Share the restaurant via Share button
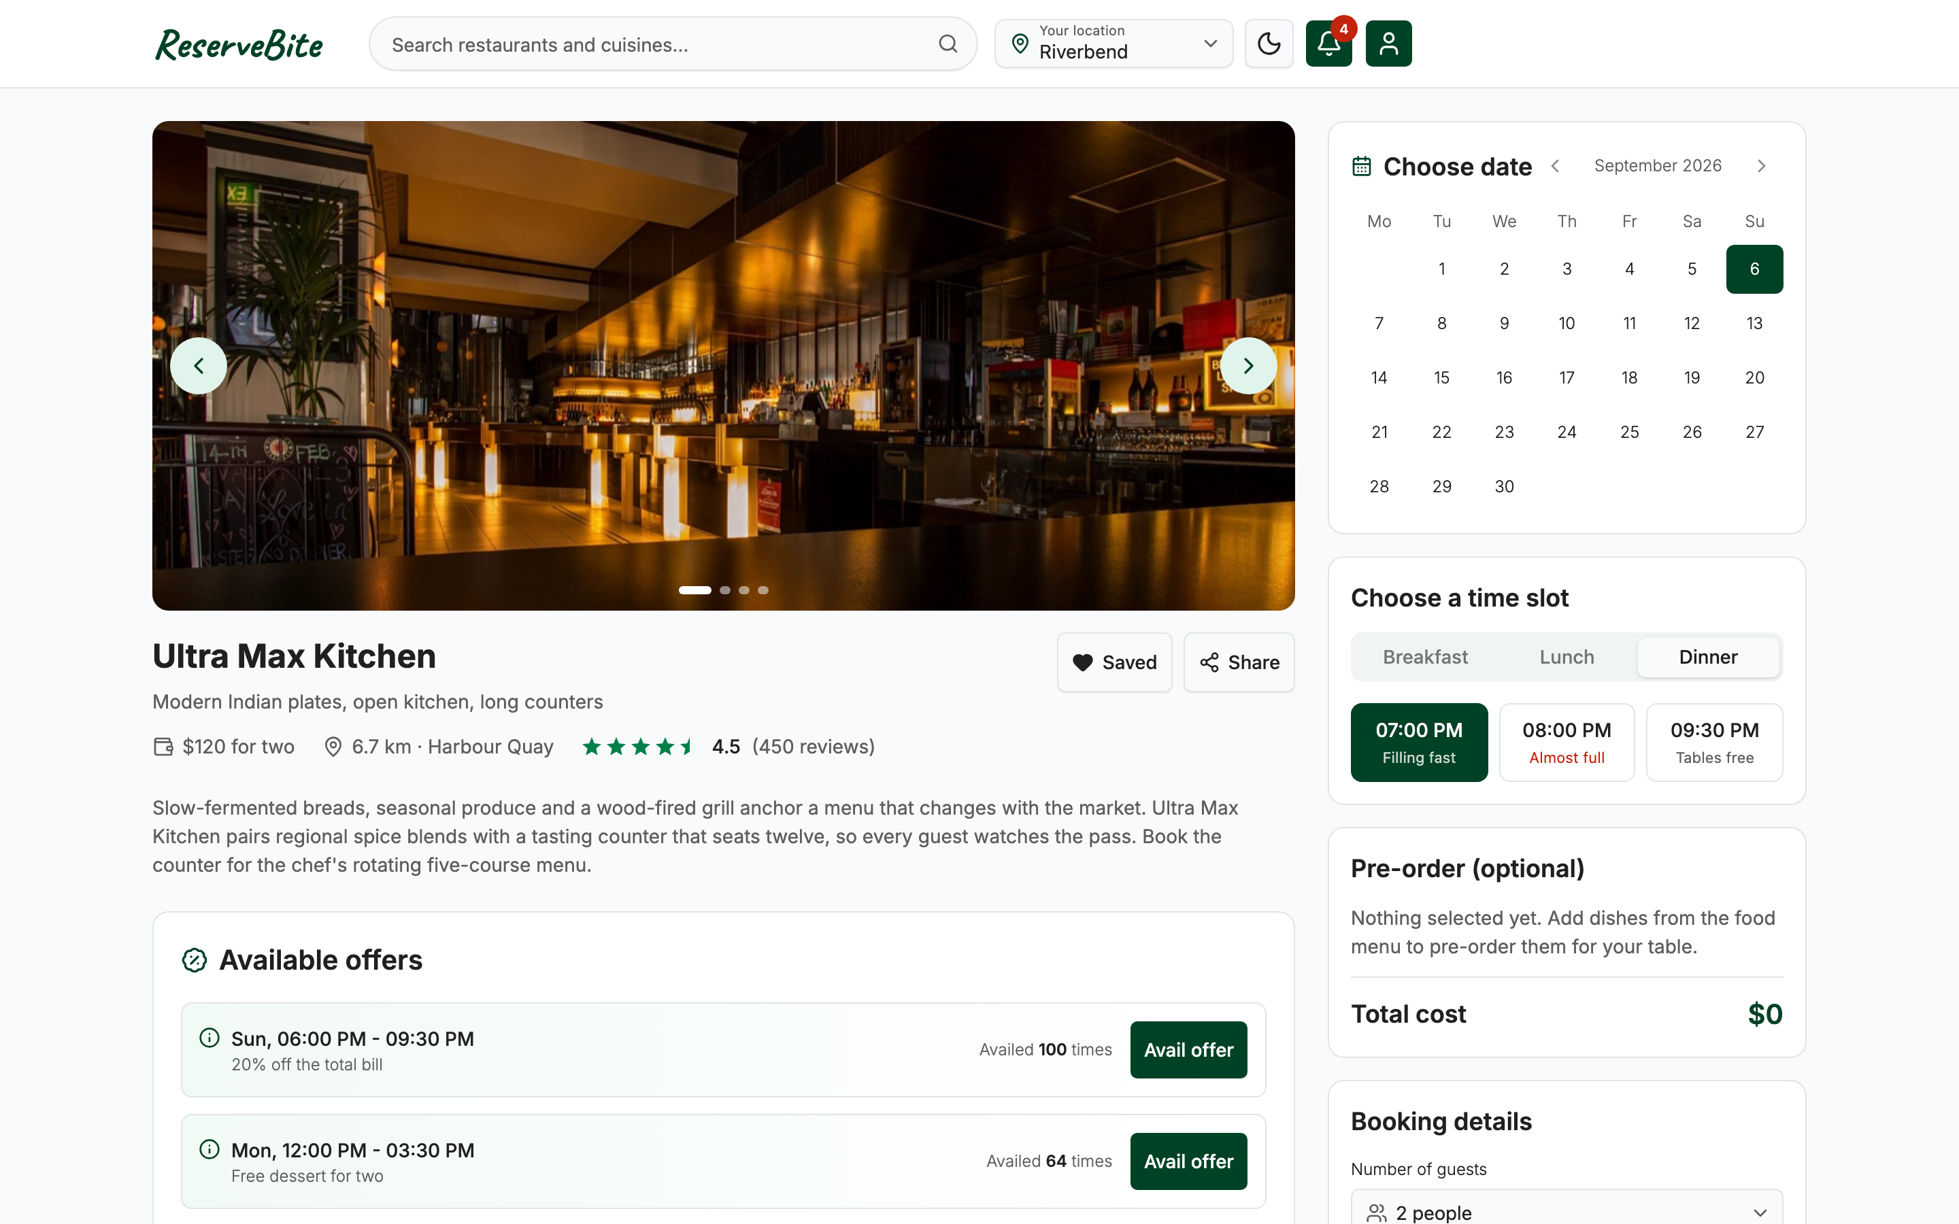The width and height of the screenshot is (1959, 1224). (1239, 662)
